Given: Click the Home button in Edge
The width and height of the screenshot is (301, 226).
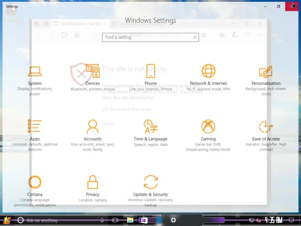Looking at the screenshot, I should 77,35.
